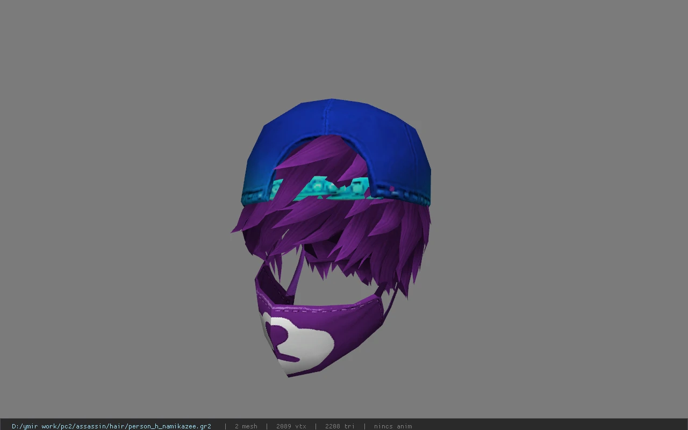Click the "2208 tri" triangle count
The width and height of the screenshot is (688, 430).
340,426
